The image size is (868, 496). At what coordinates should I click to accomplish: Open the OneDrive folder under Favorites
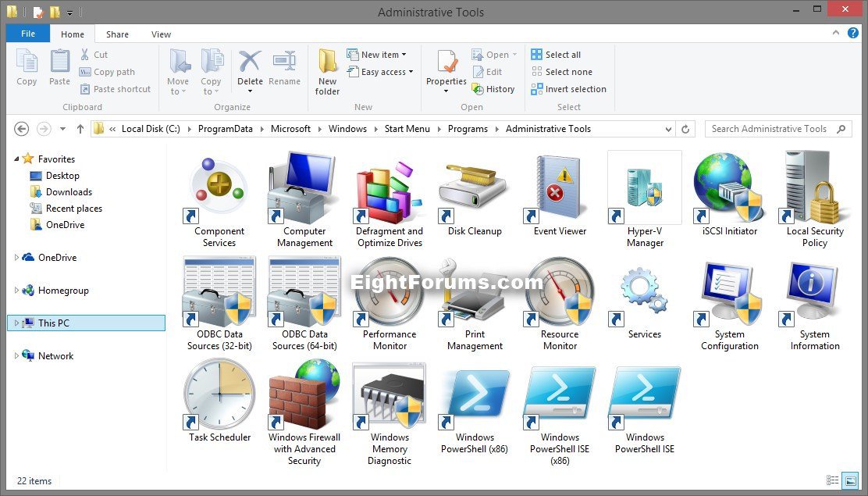tap(57, 224)
